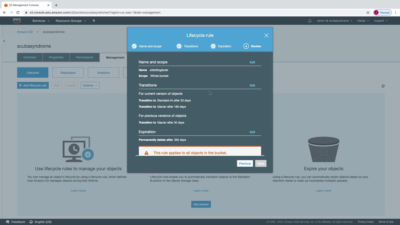Click the Get started button
The image size is (400, 225).
point(201,204)
